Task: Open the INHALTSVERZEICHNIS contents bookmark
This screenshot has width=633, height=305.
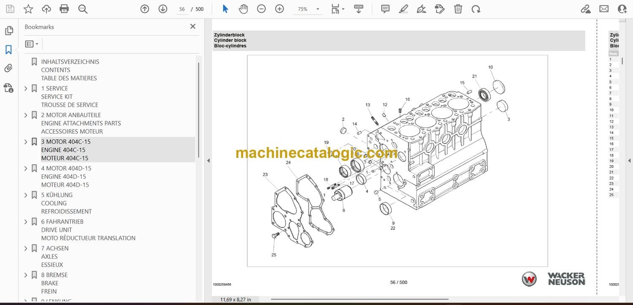Action: click(70, 62)
